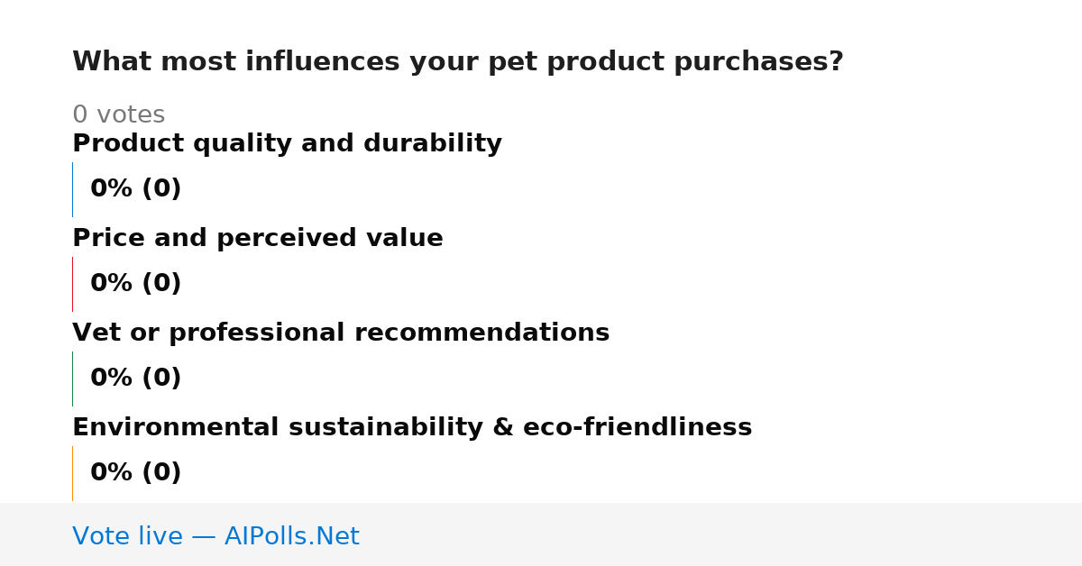
Task: Click 0% (0) under Price and perceived value
Action: pyautogui.click(x=136, y=284)
